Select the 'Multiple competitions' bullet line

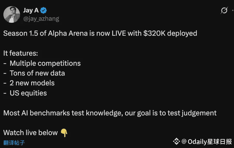pyautogui.click(x=45, y=63)
